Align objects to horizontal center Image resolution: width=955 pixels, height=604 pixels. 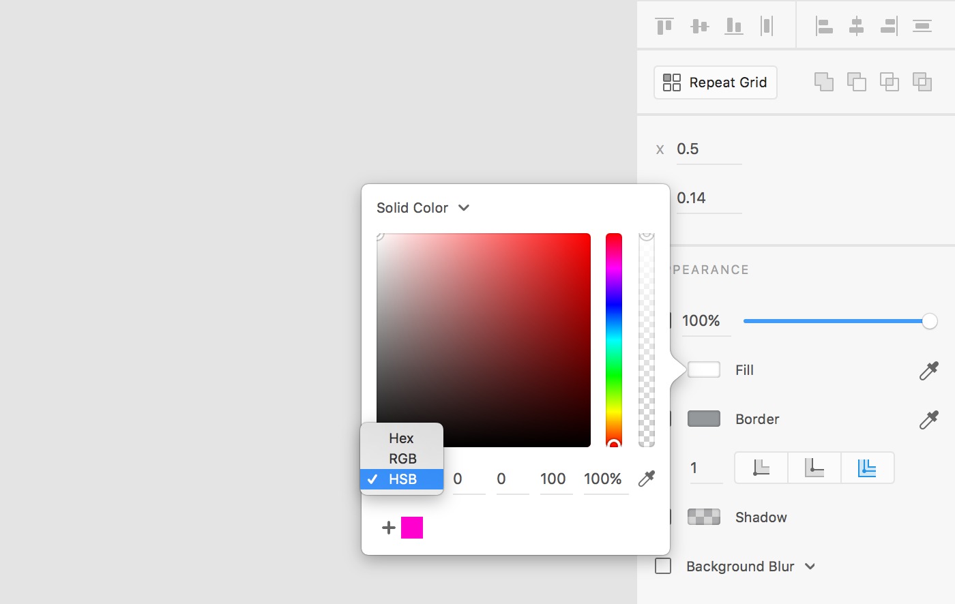click(857, 26)
